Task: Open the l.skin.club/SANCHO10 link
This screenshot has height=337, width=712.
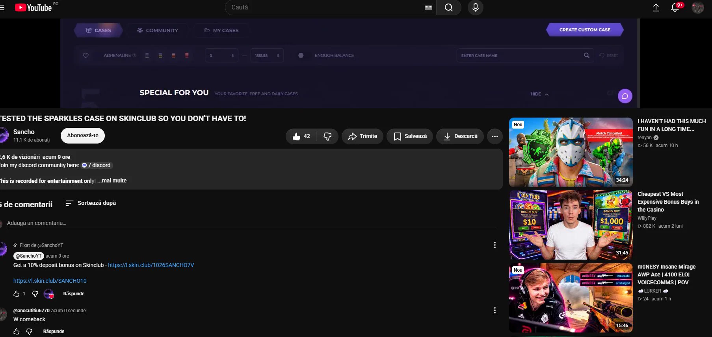Action: pos(50,281)
